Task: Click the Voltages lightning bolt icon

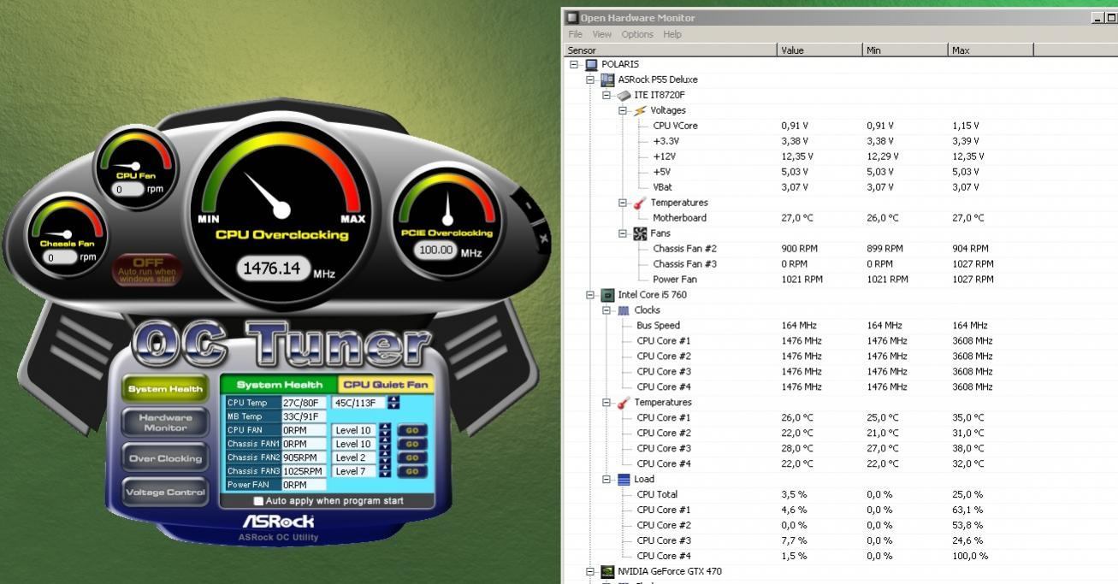Action: [640, 110]
